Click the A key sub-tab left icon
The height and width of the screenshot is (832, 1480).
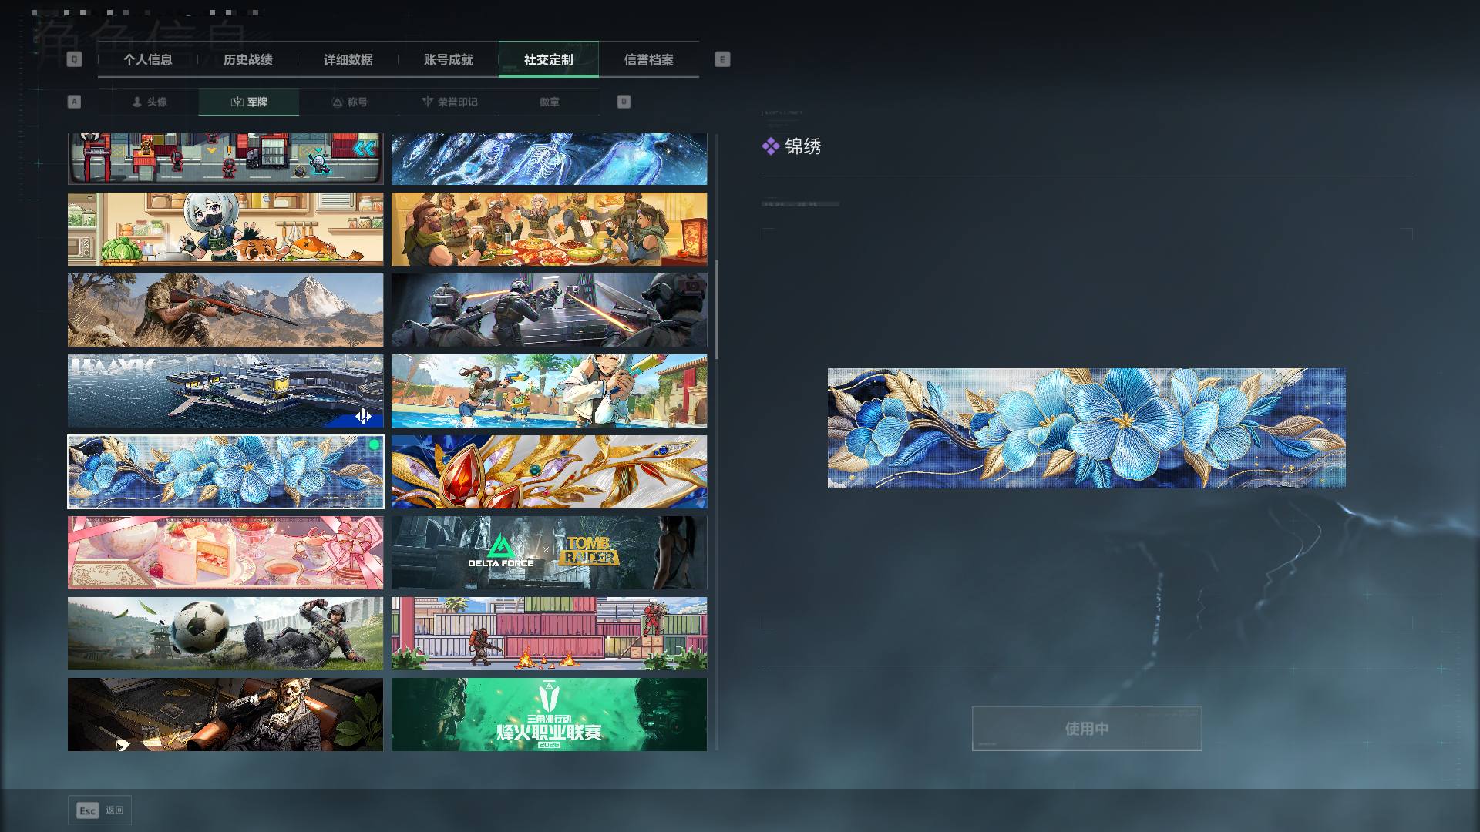coord(74,102)
